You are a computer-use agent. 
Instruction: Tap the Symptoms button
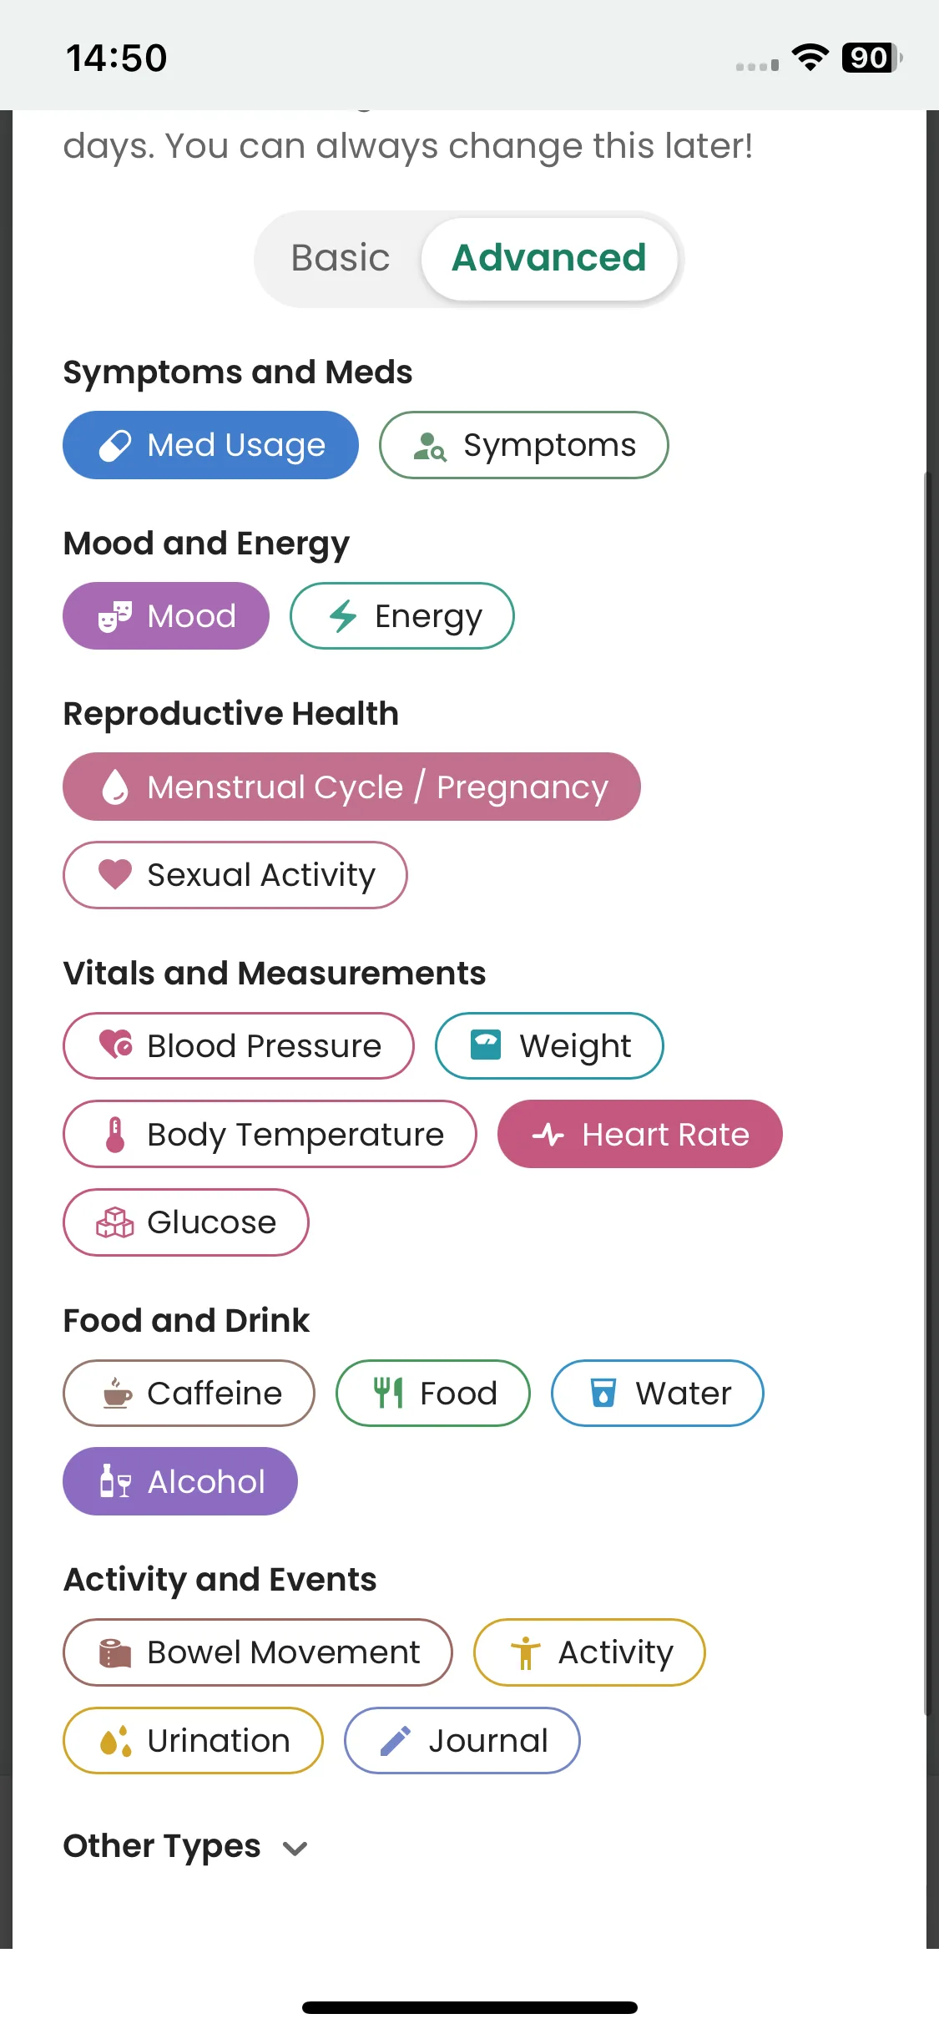point(523,446)
